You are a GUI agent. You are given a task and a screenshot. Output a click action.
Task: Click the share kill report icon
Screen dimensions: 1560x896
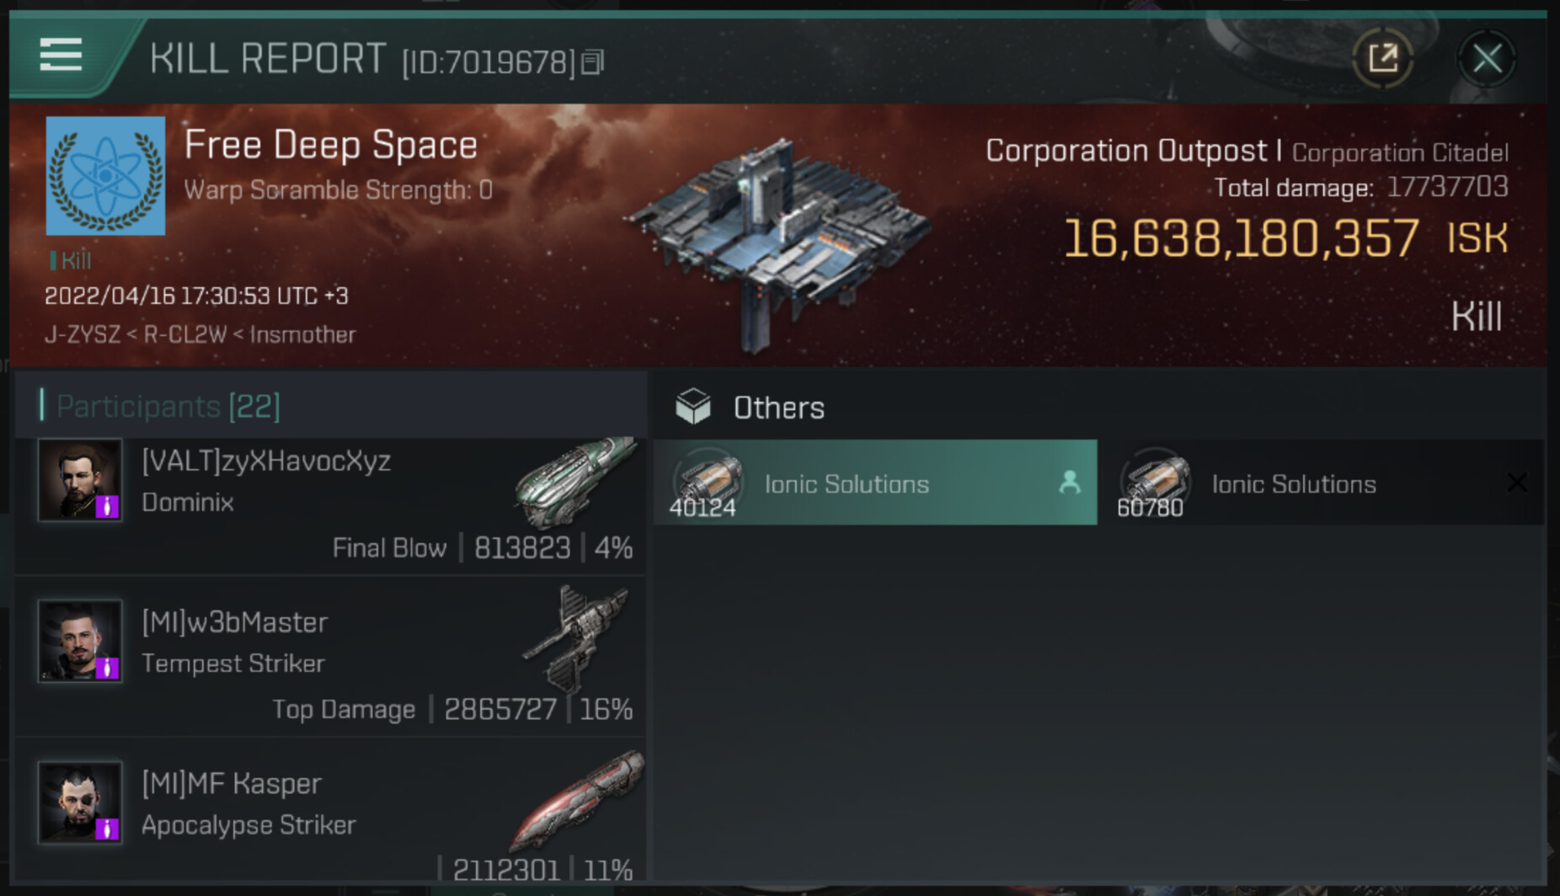pos(1382,58)
